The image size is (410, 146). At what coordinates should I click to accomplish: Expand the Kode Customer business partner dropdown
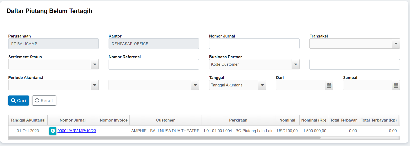click(x=296, y=64)
